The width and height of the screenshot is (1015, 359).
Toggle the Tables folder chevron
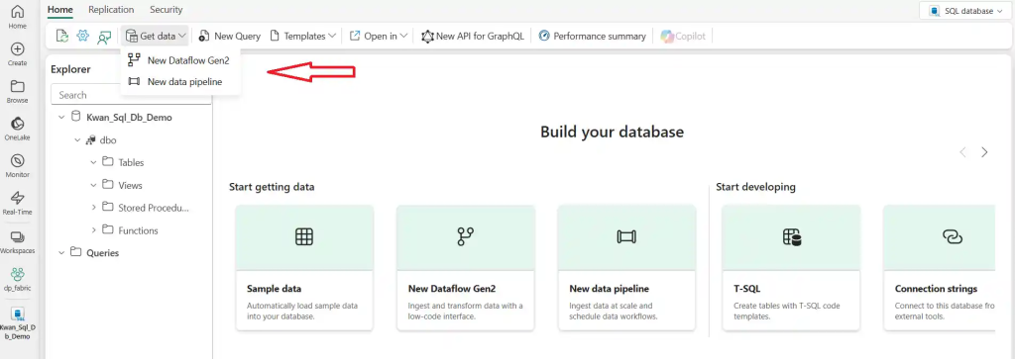pyautogui.click(x=93, y=163)
